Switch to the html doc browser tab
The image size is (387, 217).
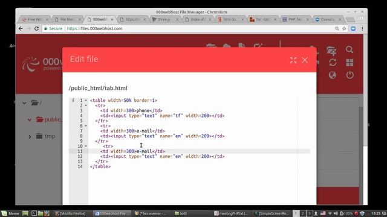click(x=230, y=19)
